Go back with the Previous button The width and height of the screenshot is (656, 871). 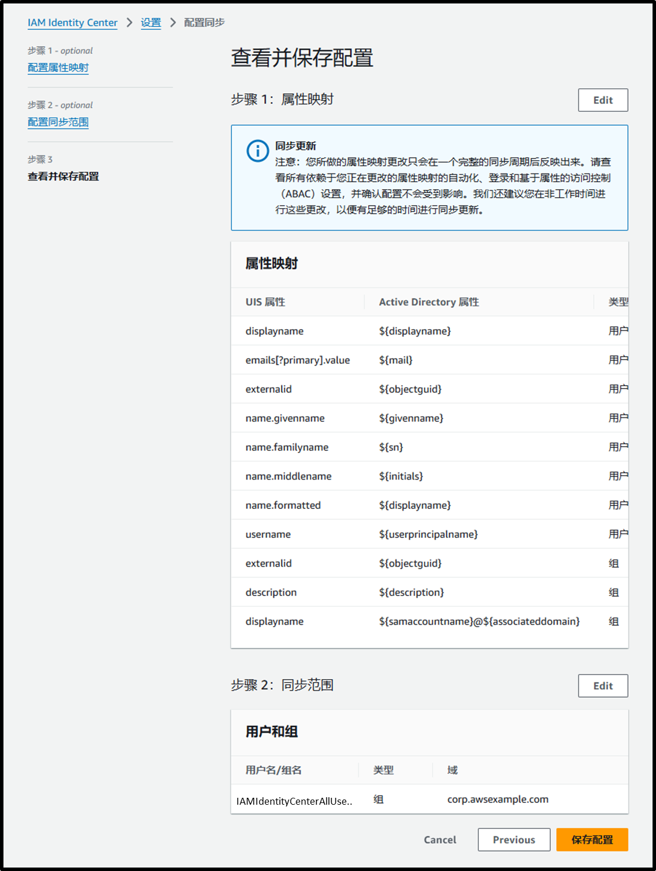pos(514,840)
